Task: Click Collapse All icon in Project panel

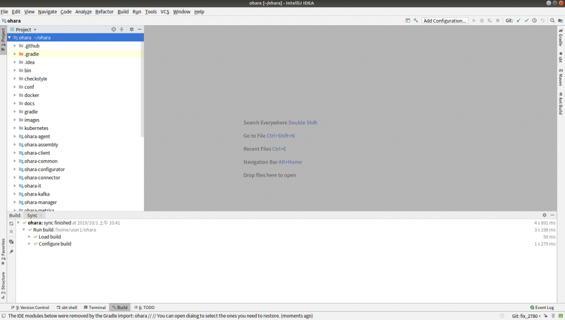Action: [x=121, y=30]
